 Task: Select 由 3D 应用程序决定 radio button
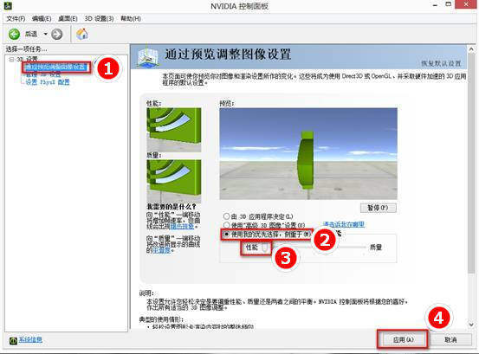pos(226,216)
